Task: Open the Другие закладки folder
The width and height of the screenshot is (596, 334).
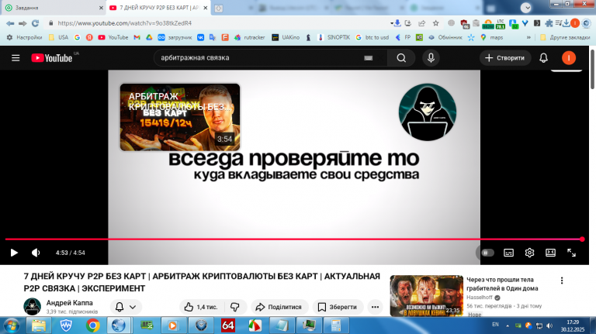Action: tap(565, 37)
